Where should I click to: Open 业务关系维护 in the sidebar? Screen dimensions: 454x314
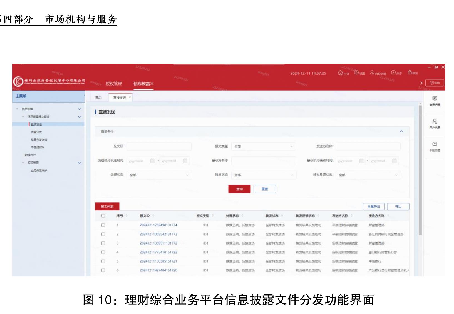click(x=39, y=170)
